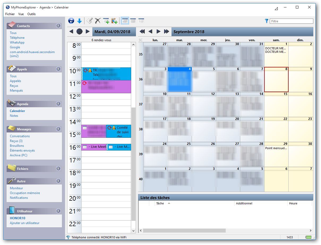Click the blue download arrow icon

coord(79,21)
